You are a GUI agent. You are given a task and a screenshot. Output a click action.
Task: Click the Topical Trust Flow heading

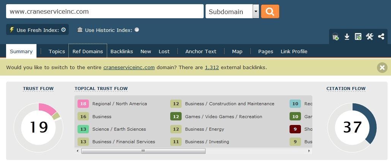tap(101, 89)
